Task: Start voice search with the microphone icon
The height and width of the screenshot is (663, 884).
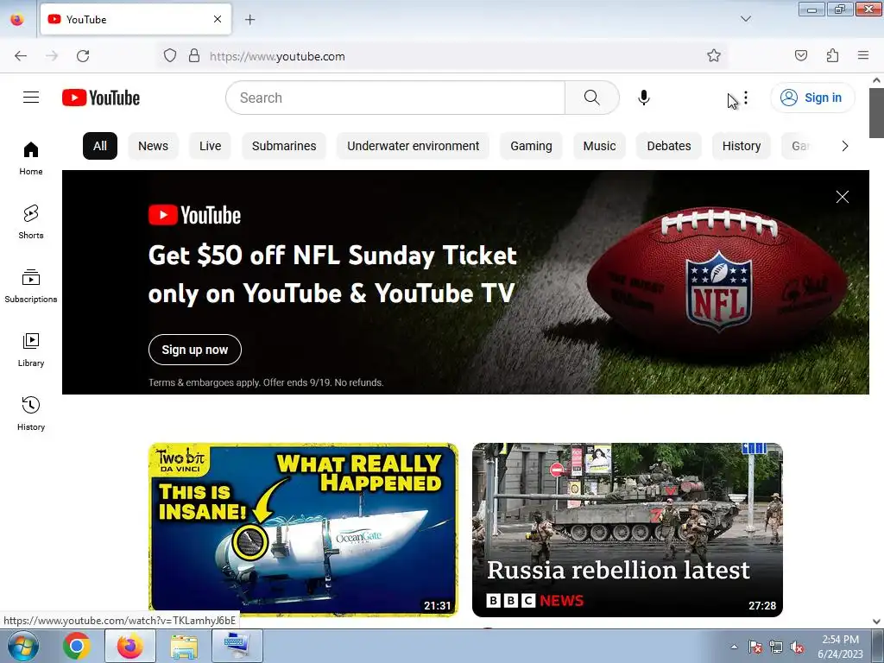Action: [643, 98]
